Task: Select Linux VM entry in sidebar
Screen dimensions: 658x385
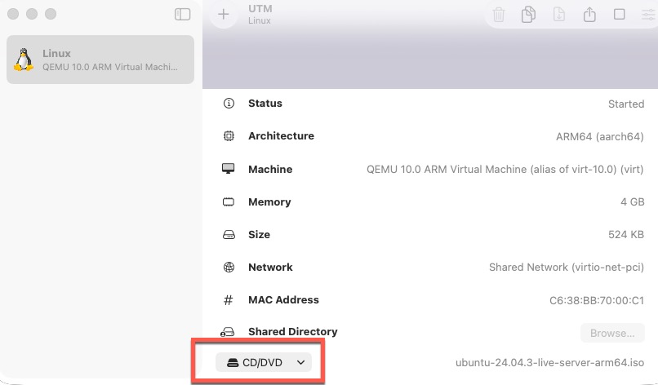Action: tap(100, 60)
